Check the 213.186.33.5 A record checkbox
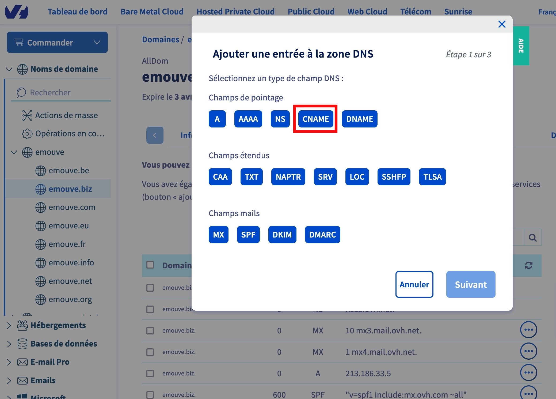The width and height of the screenshot is (556, 399). pyautogui.click(x=150, y=374)
